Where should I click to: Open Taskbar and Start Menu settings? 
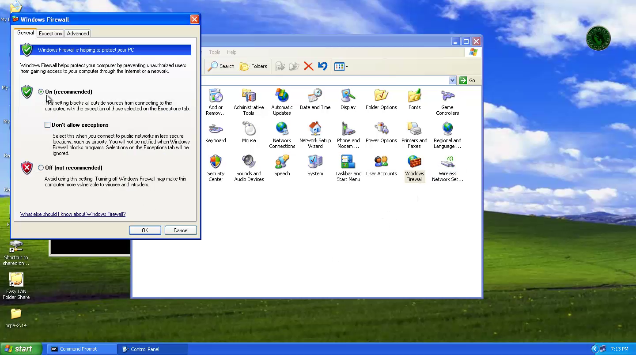[348, 168]
